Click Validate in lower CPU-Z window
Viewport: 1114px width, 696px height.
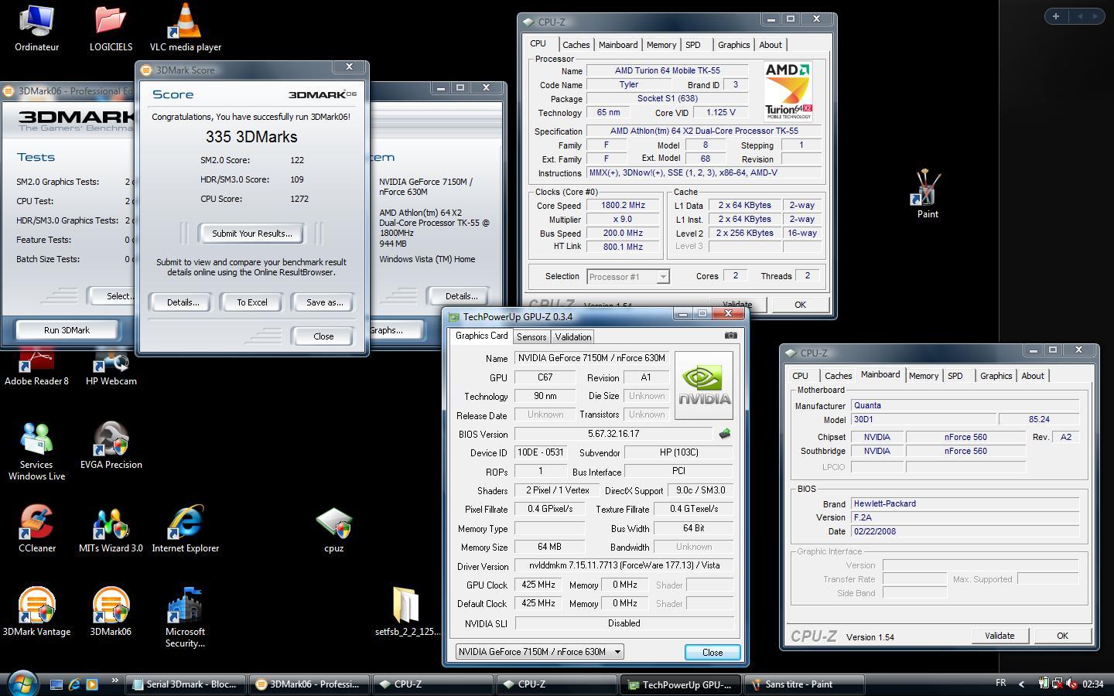pyautogui.click(x=1000, y=636)
